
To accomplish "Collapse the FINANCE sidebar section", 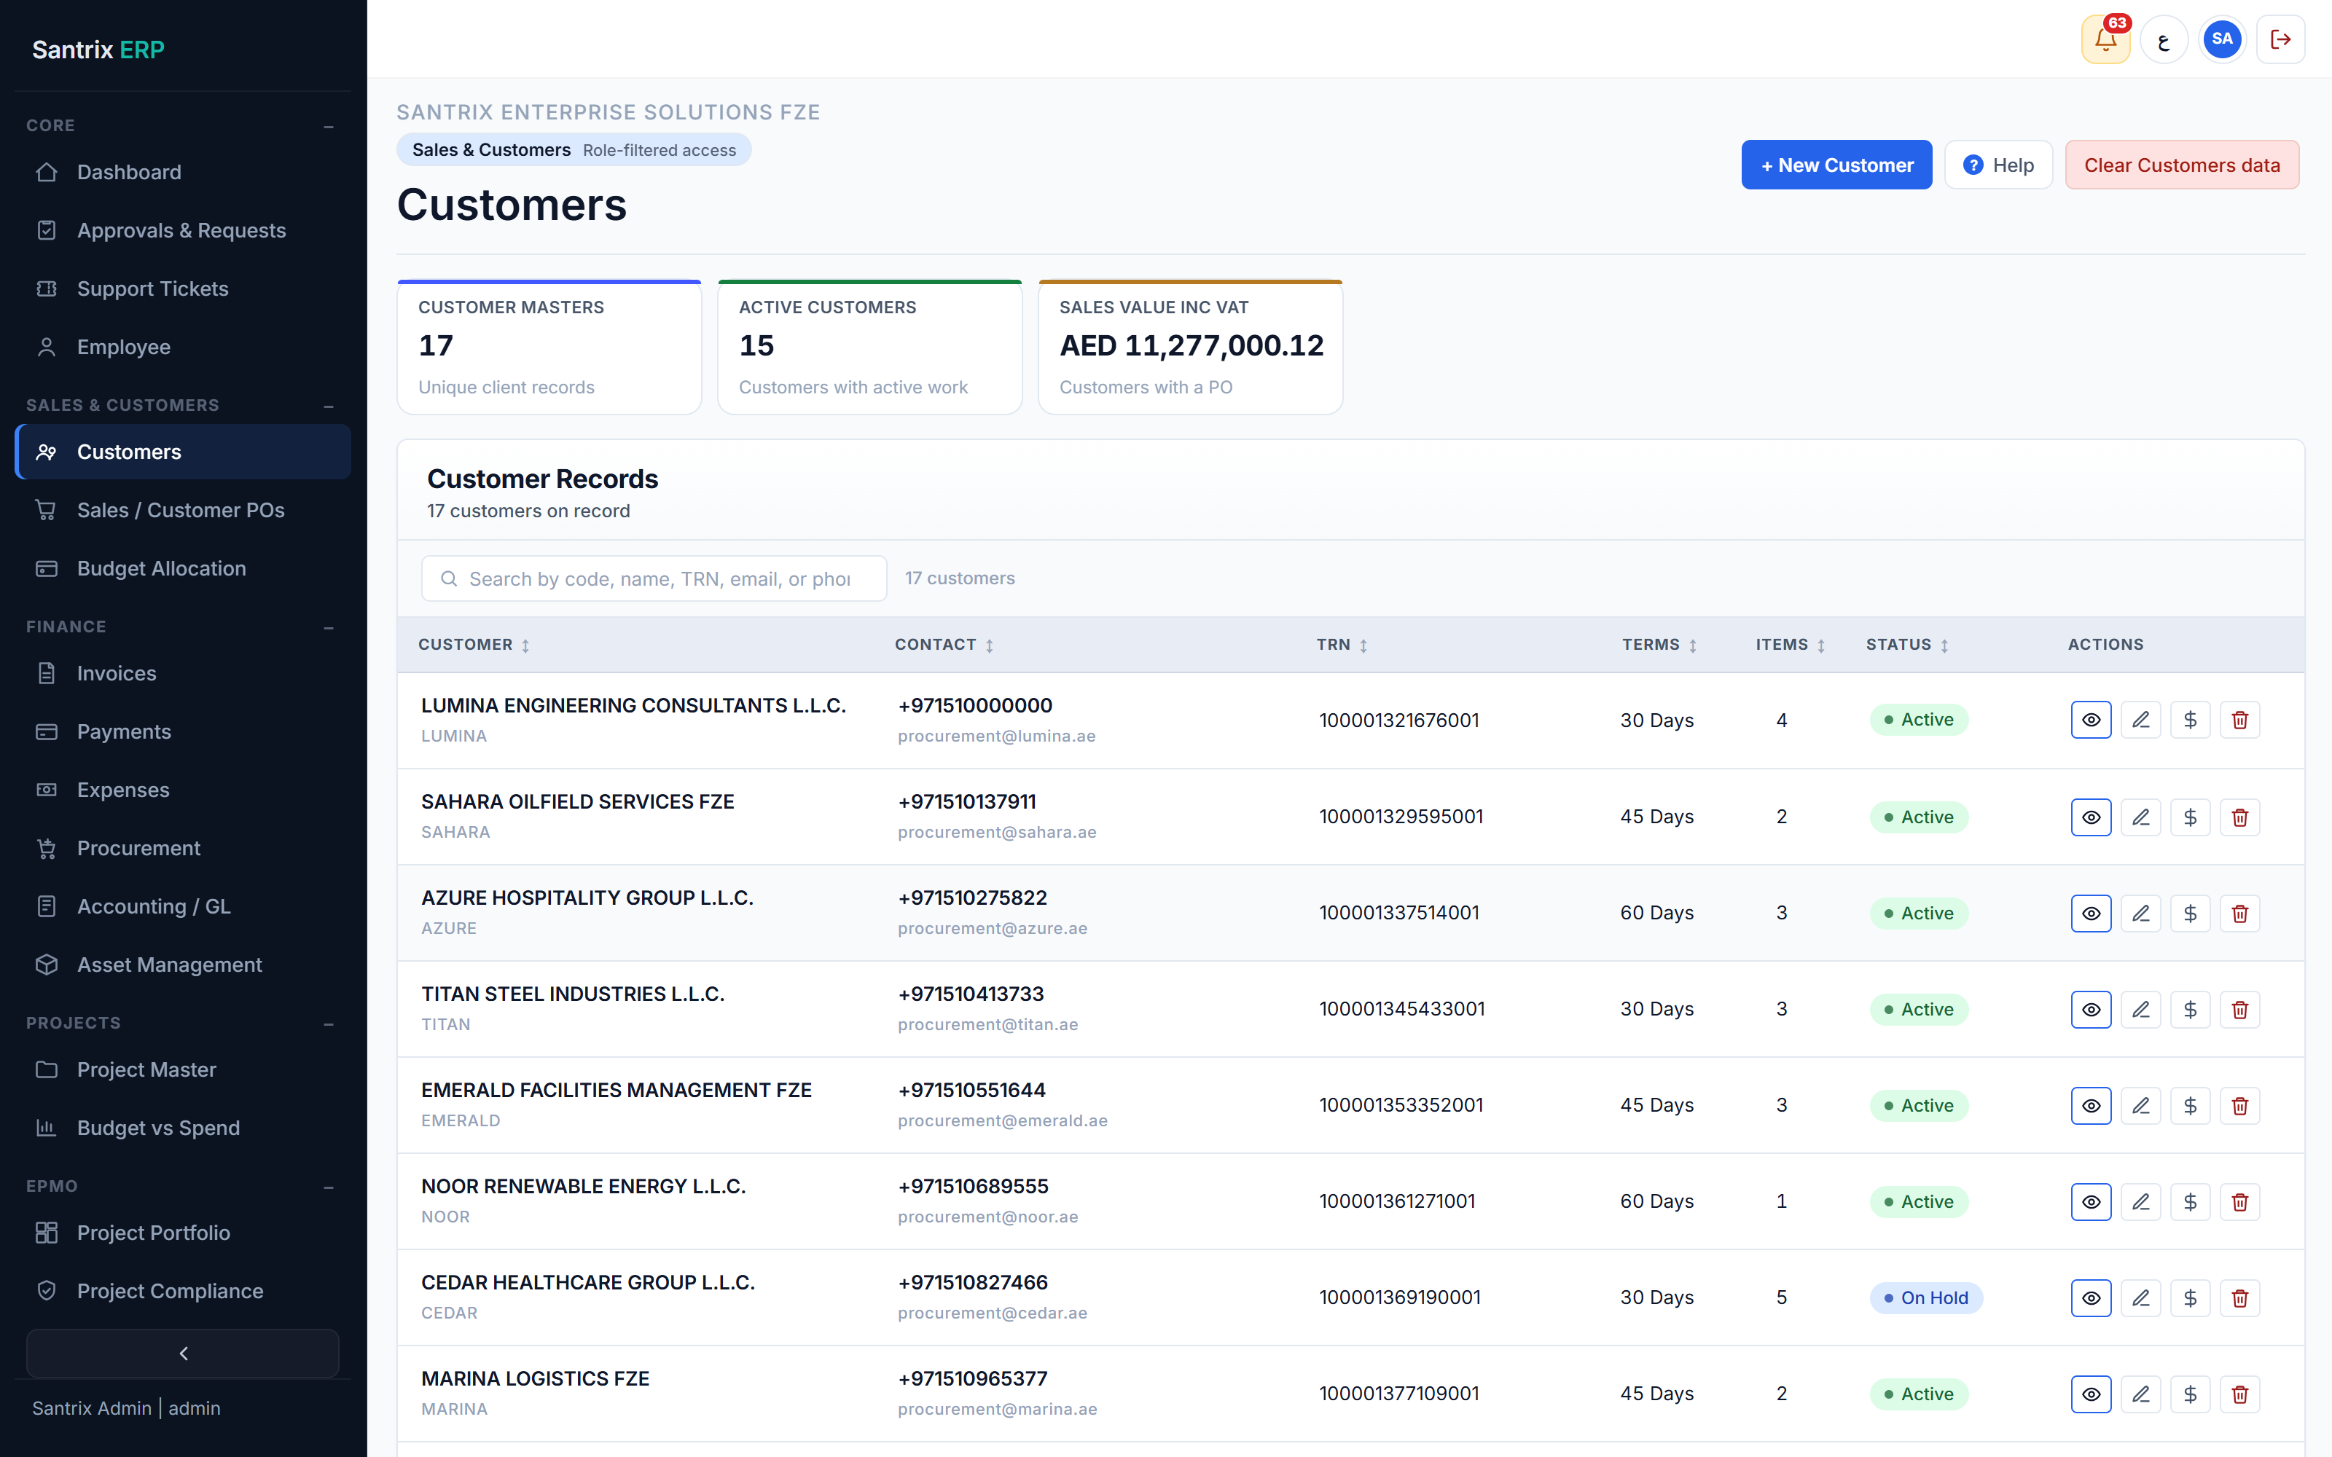I will coord(329,627).
